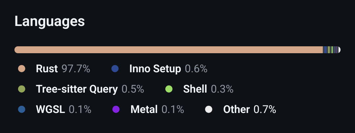355x133 pixels.
Task: Click the blue WGSL color dot
Action: point(22,109)
